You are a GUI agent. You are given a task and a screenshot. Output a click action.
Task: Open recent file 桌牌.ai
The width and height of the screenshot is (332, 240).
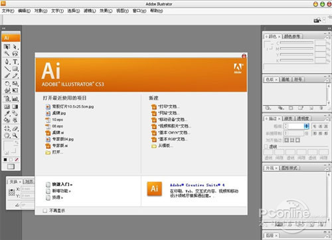point(55,132)
